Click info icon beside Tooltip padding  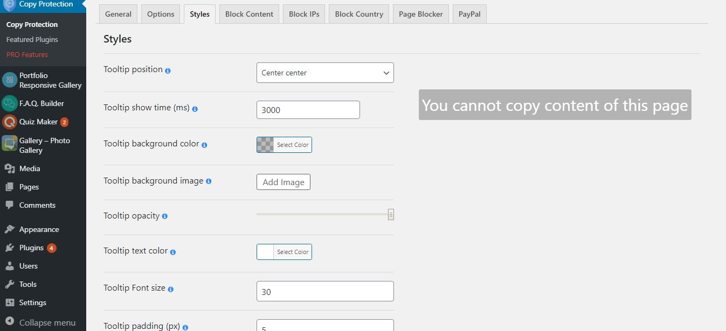(185, 327)
